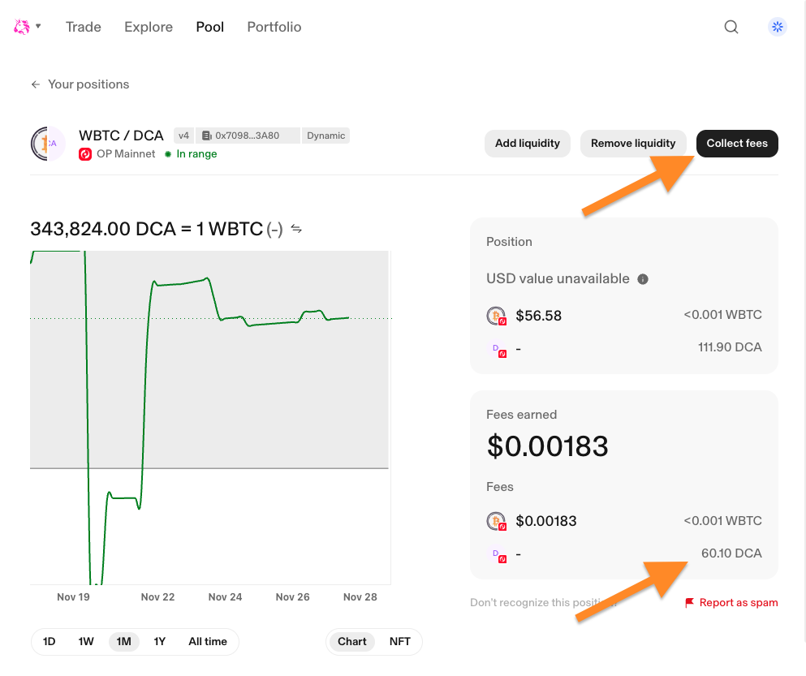The image size is (806, 676).
Task: Open the search magnifier icon
Action: click(x=731, y=27)
